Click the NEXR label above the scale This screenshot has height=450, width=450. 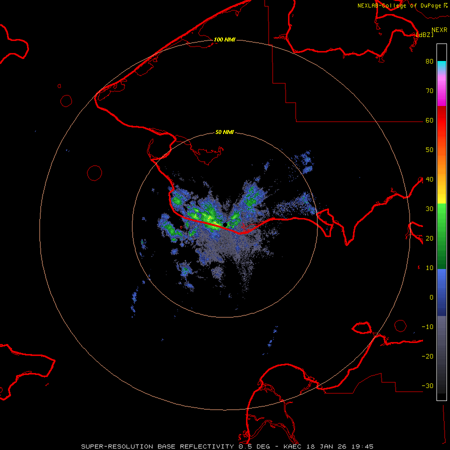(439, 30)
